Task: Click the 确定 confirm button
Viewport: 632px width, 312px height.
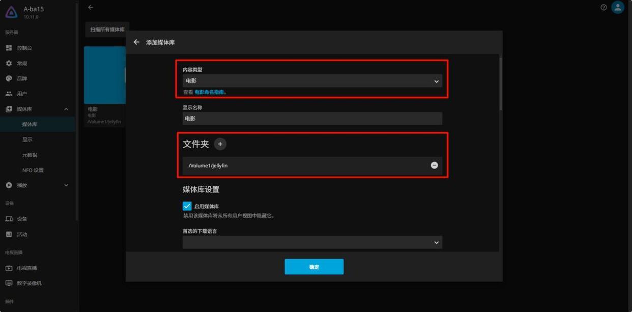Action: (314, 267)
